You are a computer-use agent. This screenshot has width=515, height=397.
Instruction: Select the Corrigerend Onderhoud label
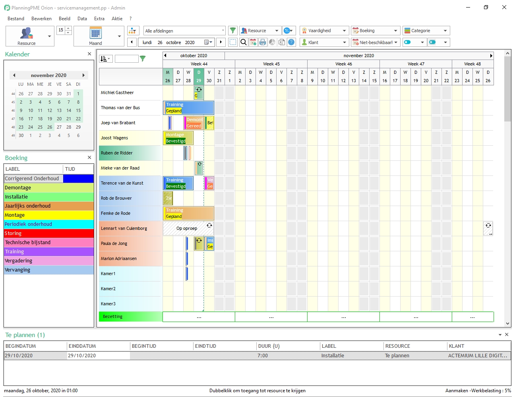(x=49, y=178)
